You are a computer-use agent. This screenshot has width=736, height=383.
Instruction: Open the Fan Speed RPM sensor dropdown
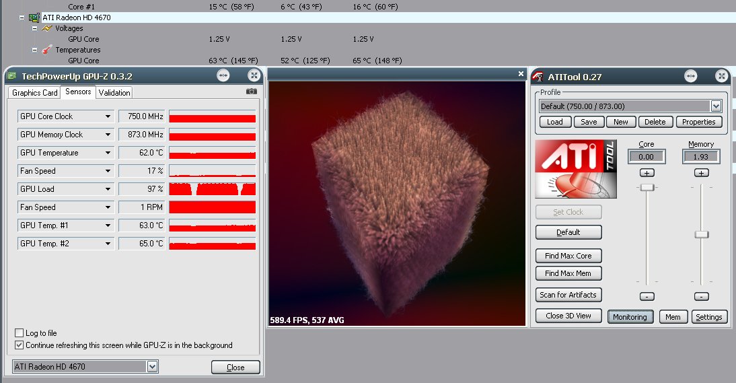[x=108, y=207]
